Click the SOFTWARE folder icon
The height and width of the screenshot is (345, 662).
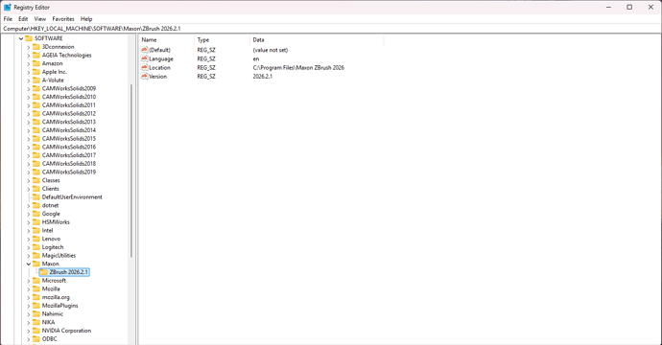29,38
